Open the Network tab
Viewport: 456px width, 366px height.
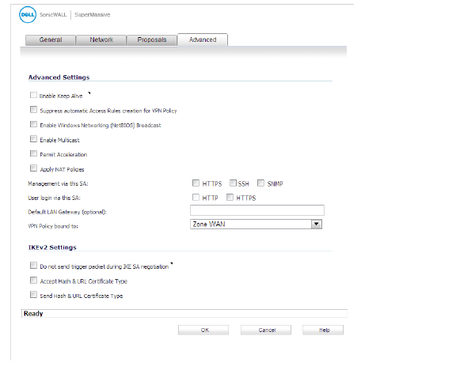tap(101, 40)
